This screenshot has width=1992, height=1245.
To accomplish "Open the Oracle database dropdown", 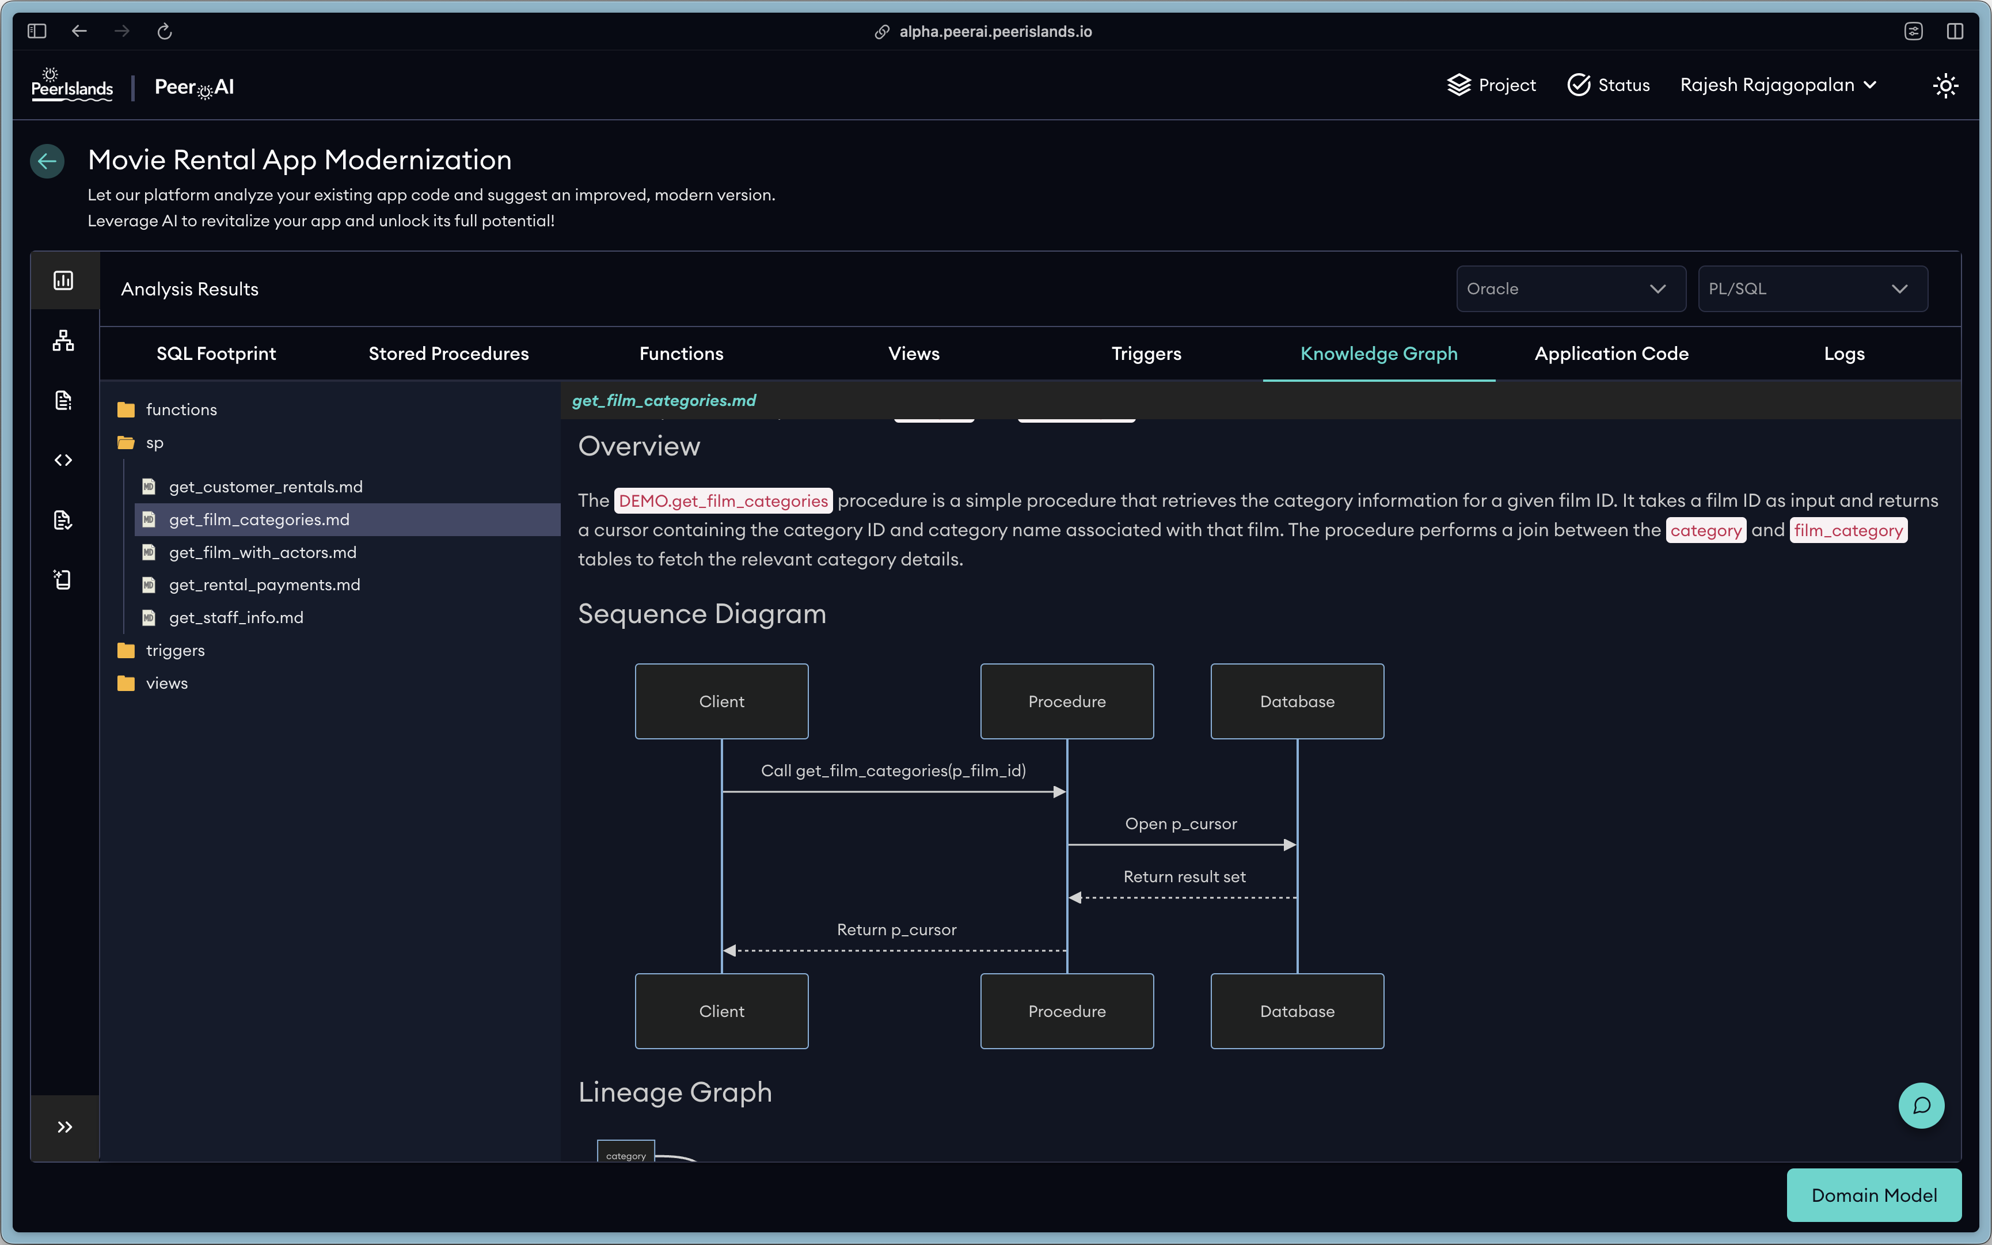I will tap(1570, 289).
